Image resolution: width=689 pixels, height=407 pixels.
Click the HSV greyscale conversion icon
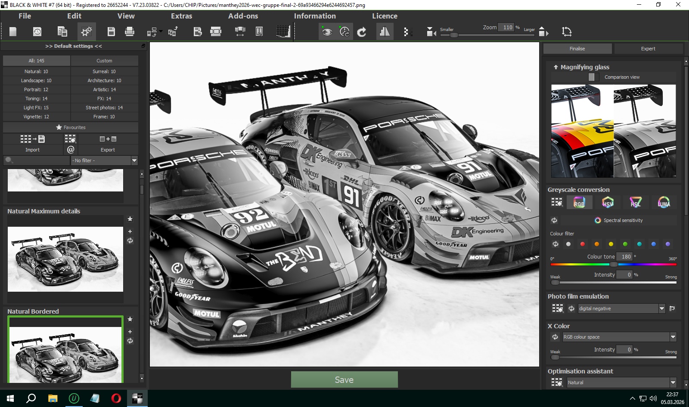607,202
